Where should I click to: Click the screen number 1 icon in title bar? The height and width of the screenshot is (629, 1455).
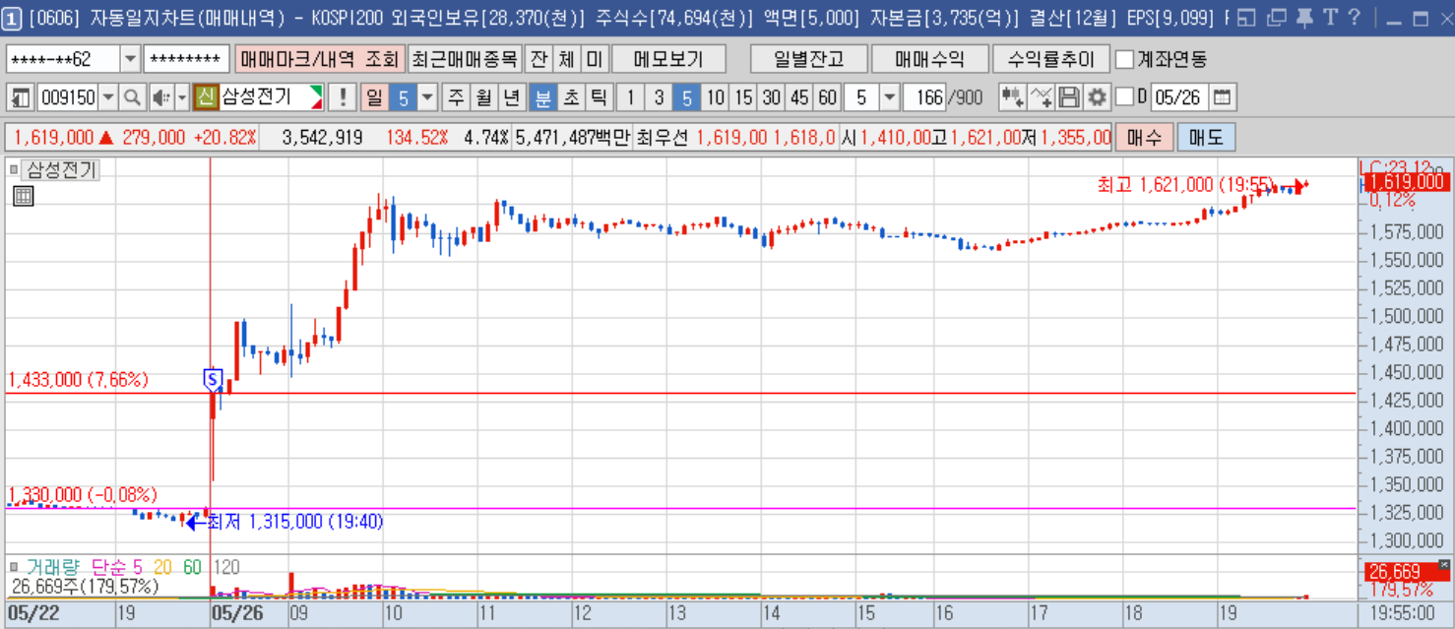13,18
